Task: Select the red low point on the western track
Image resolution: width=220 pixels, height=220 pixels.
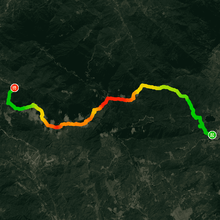Action: tap(57, 127)
